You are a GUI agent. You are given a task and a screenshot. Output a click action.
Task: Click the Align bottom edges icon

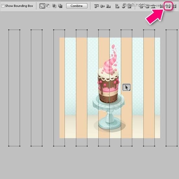(x=108, y=6)
